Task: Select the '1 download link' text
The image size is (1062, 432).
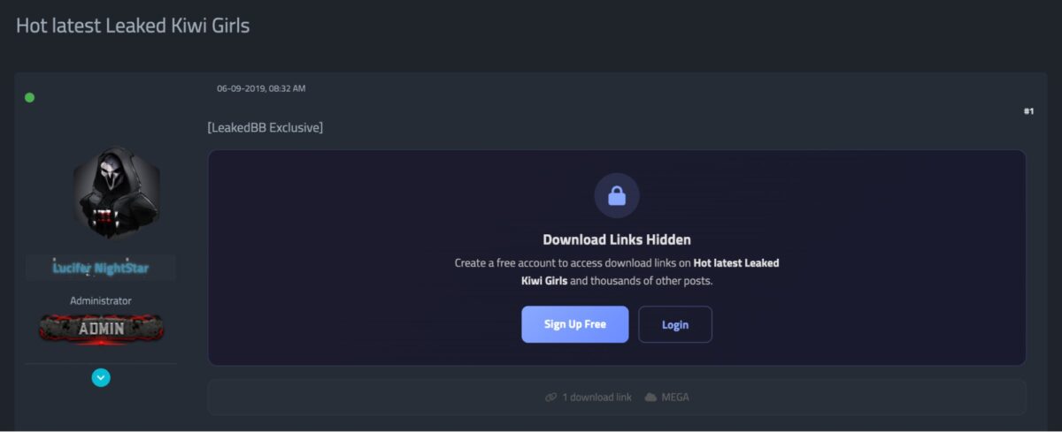Action: click(x=597, y=398)
